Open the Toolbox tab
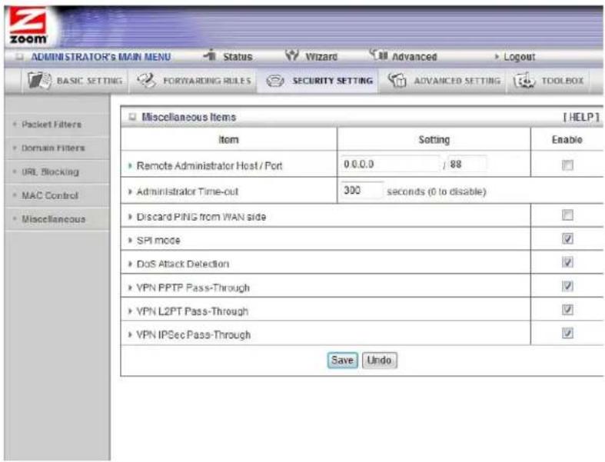This screenshot has width=605, height=462. tap(548, 81)
